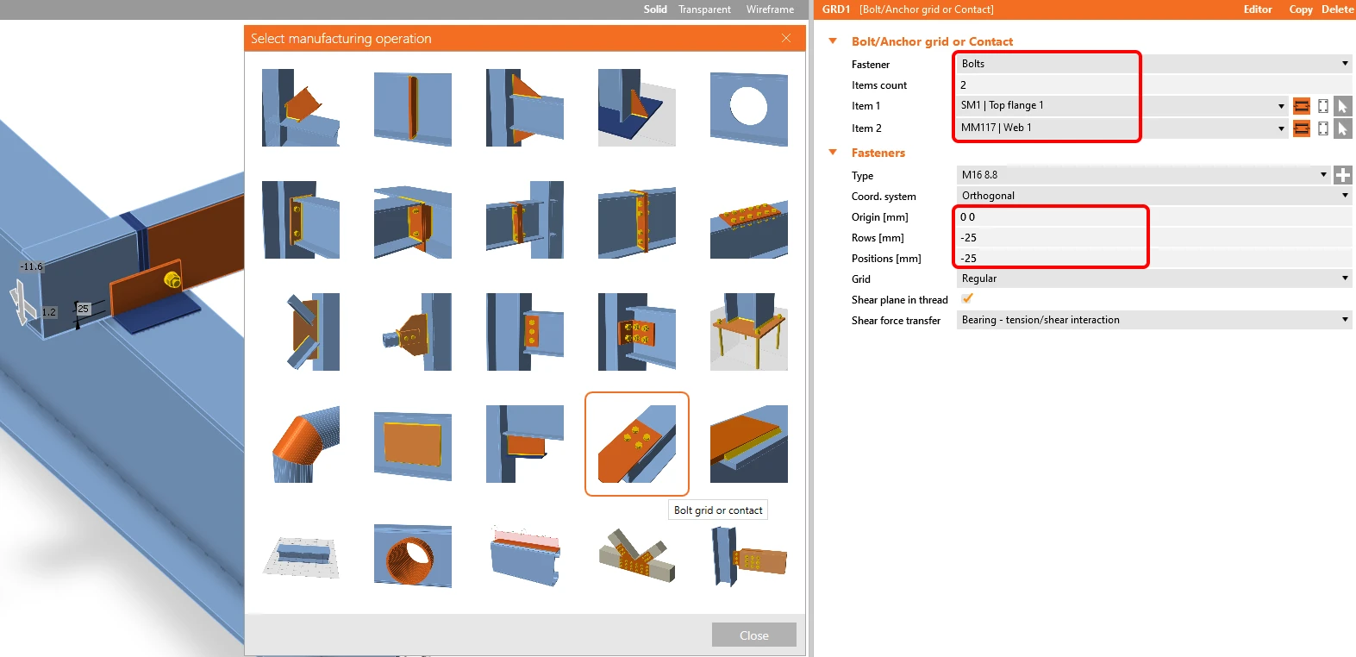The height and width of the screenshot is (657, 1356).
Task: Switch view to Transparent mode
Action: click(704, 9)
